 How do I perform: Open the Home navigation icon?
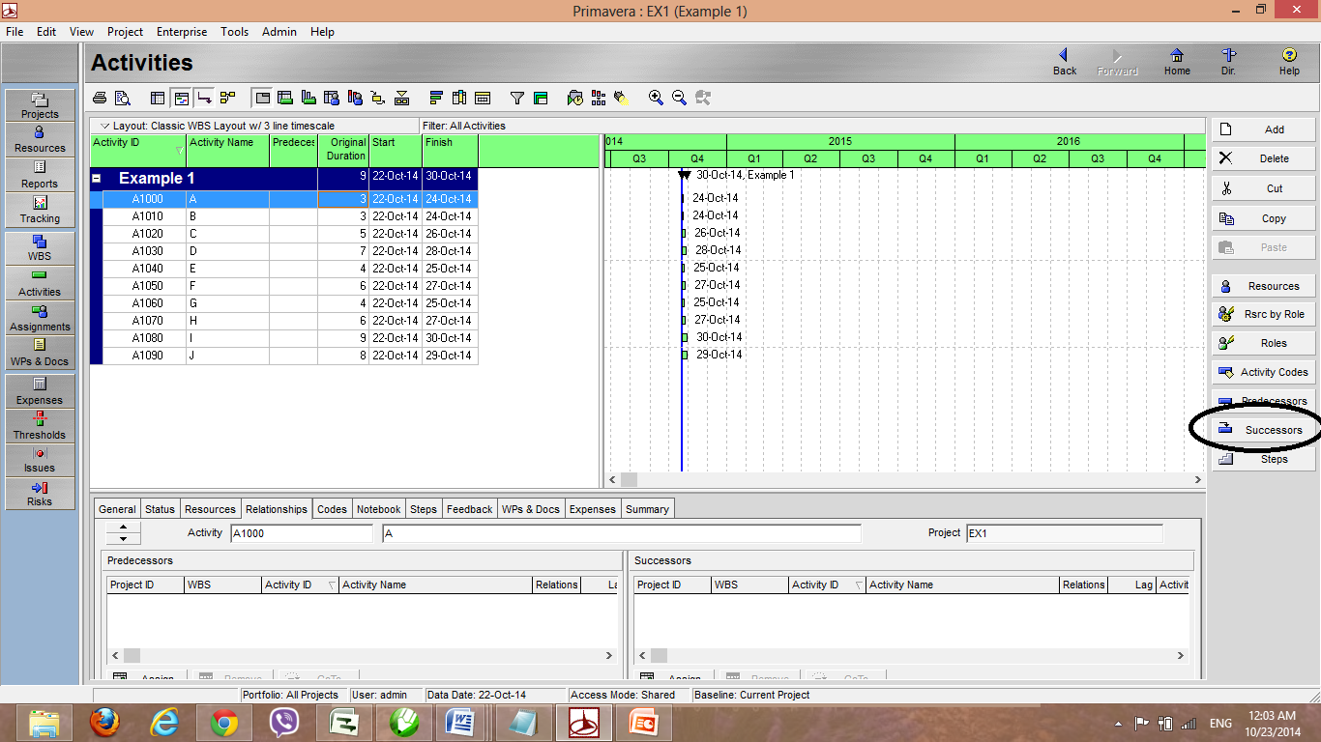[1177, 63]
